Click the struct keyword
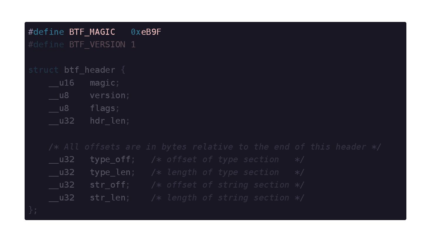 tap(43, 70)
